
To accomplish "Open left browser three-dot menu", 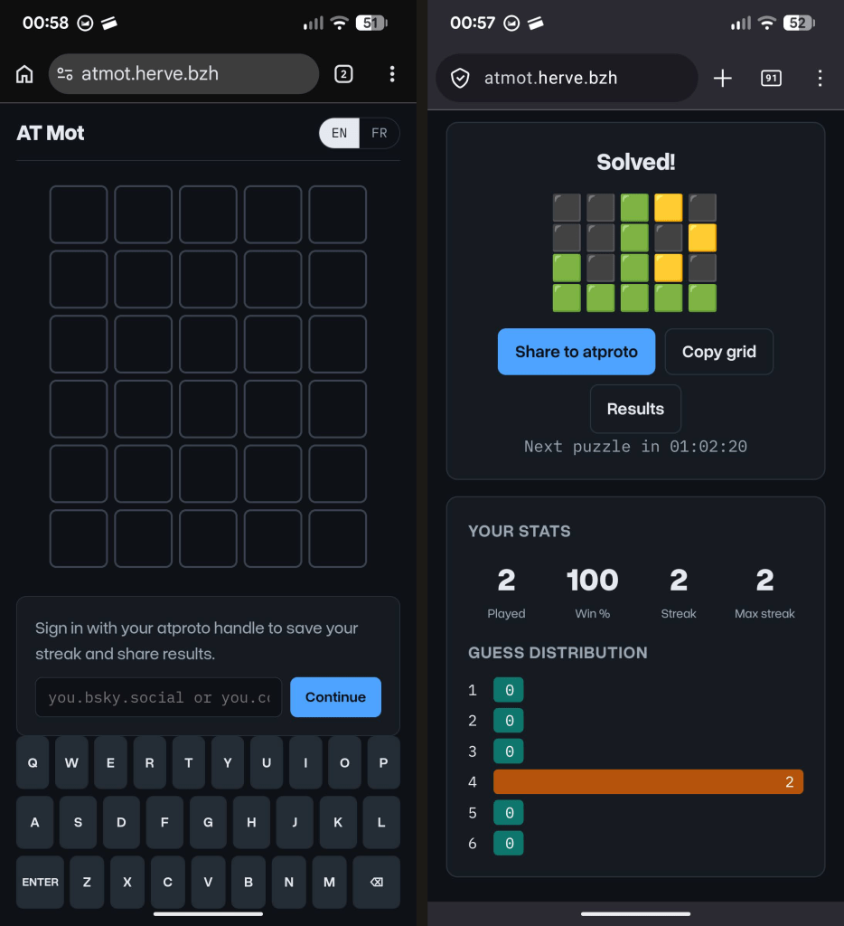I will coord(392,74).
